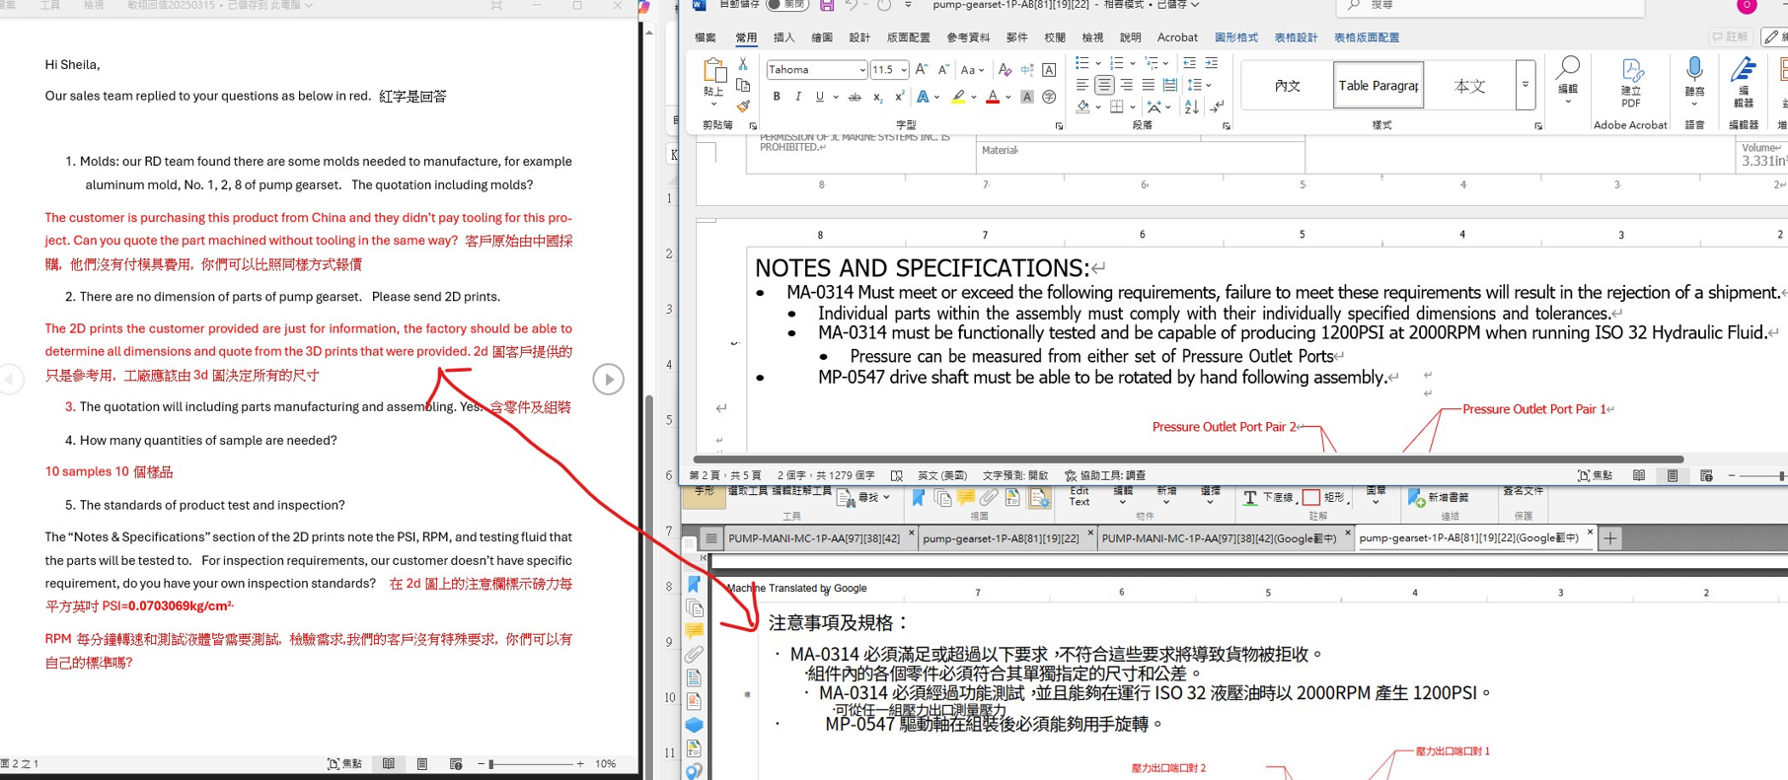
Task: Click the next page arrow in left document
Action: point(608,379)
